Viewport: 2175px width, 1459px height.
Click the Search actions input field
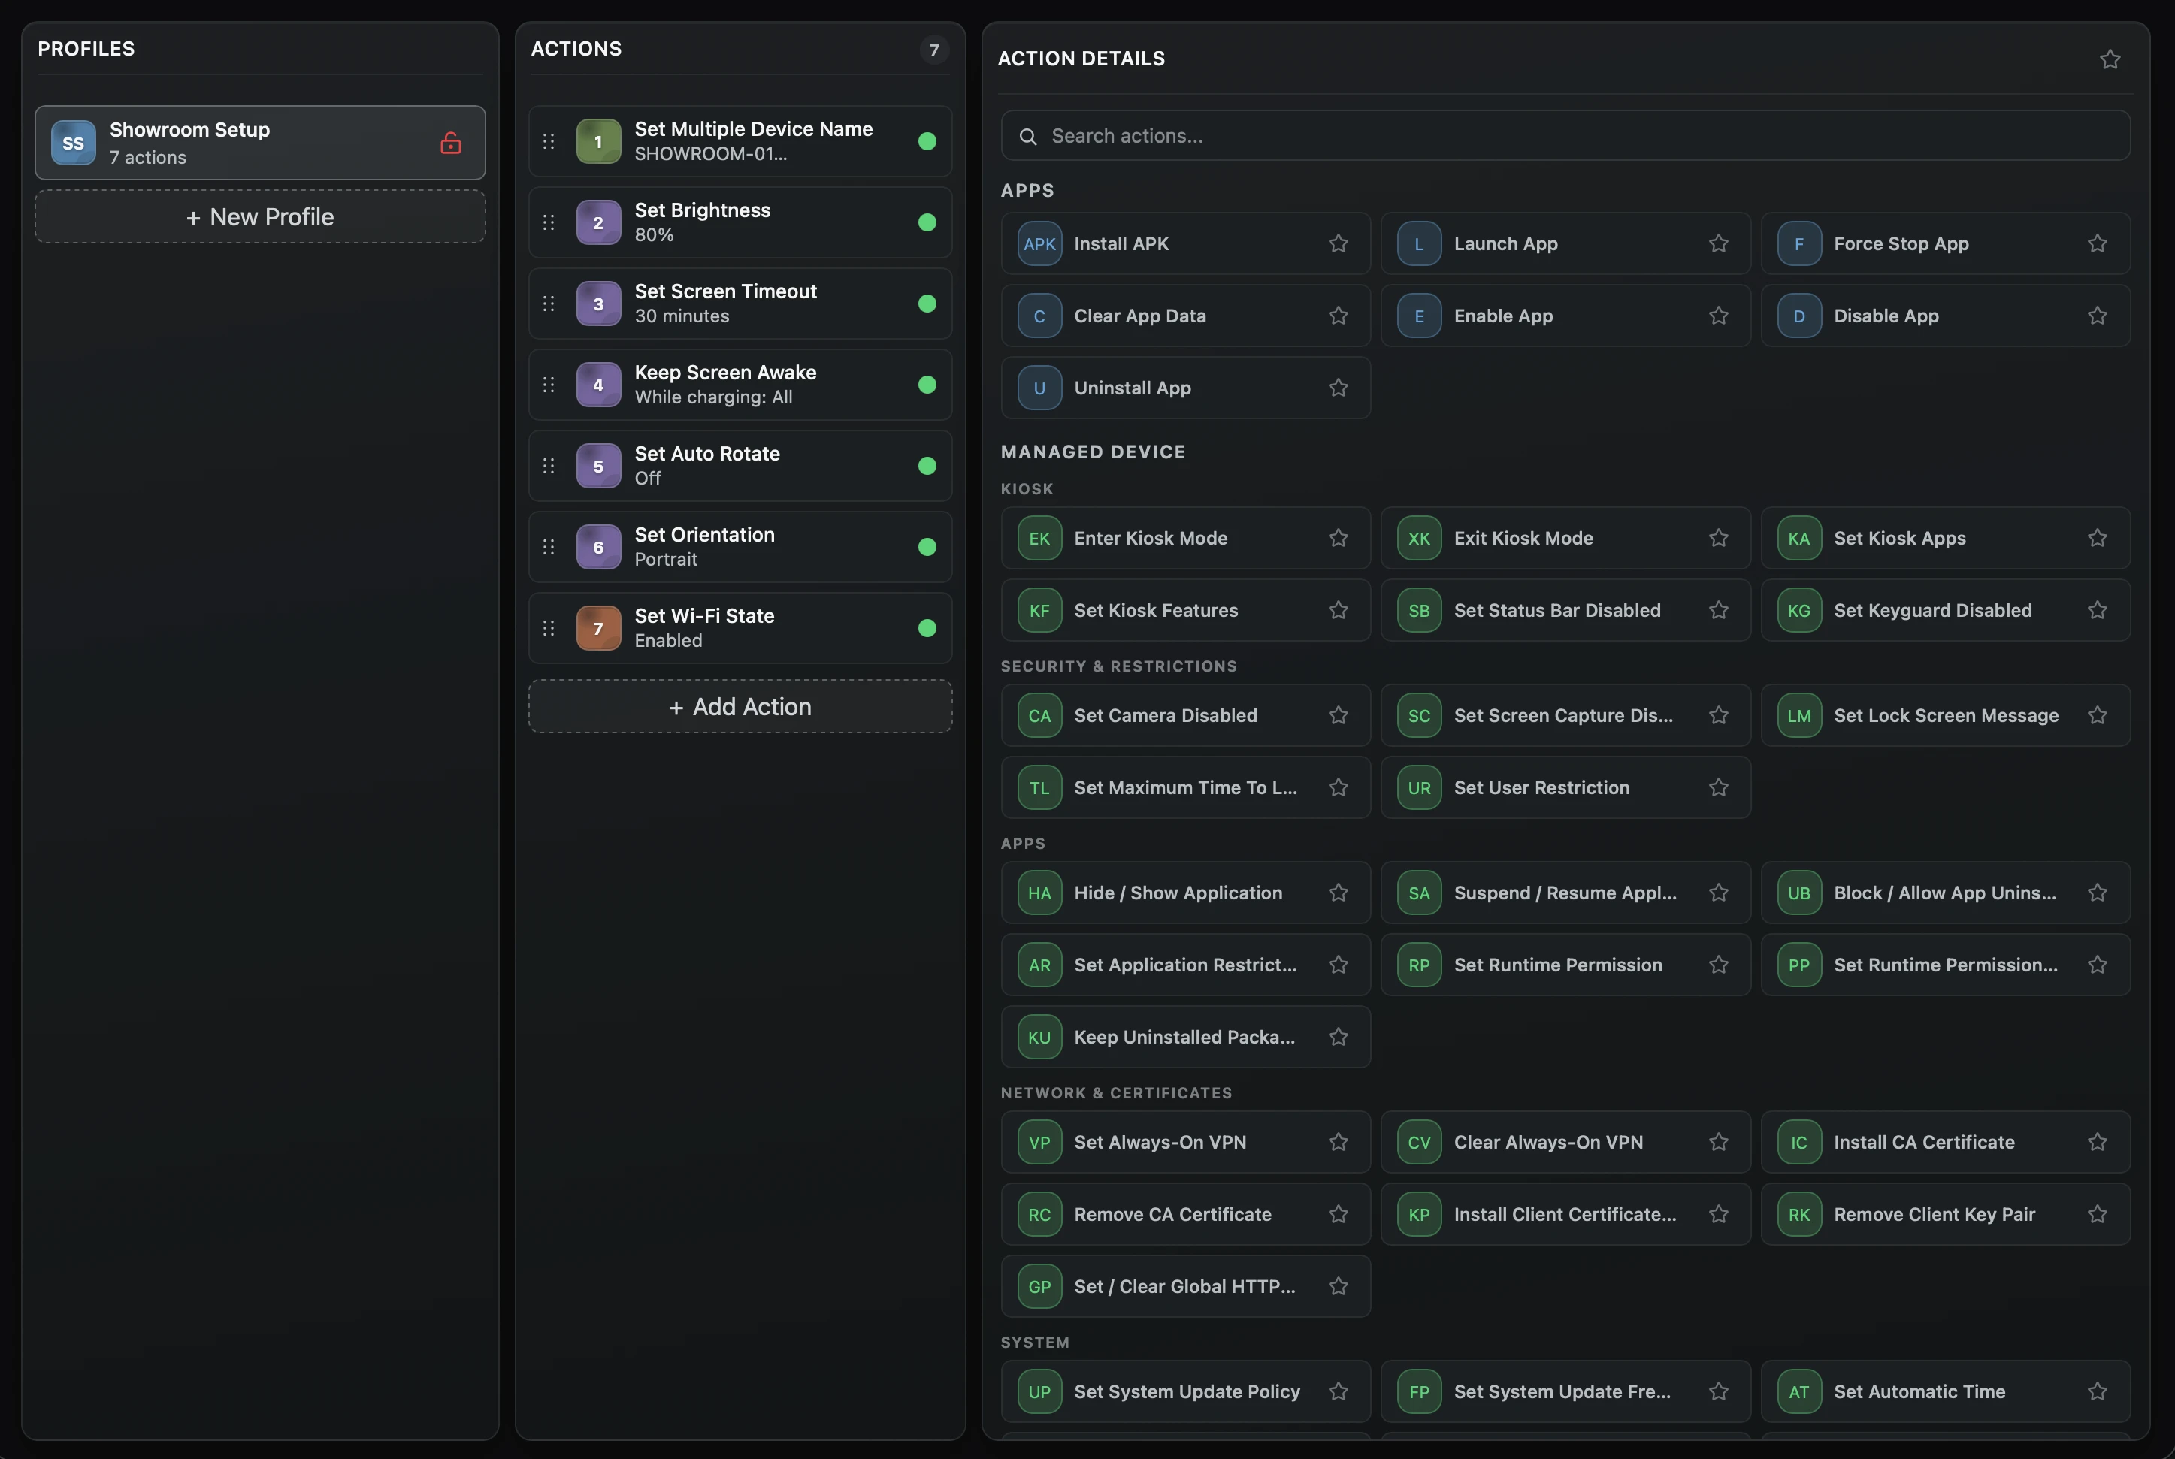(x=1565, y=136)
